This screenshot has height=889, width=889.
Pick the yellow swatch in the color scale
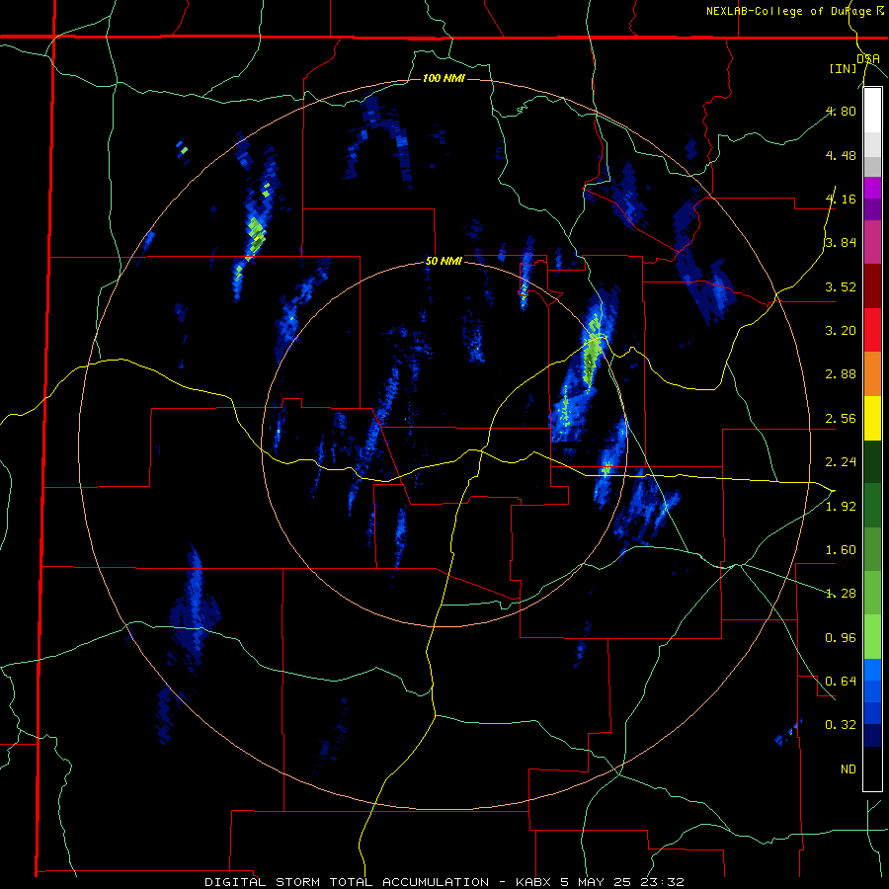(872, 419)
